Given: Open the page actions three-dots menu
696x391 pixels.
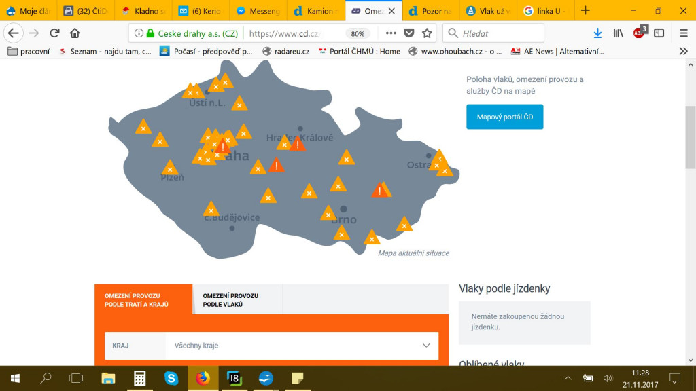Looking at the screenshot, I should click(x=390, y=33).
